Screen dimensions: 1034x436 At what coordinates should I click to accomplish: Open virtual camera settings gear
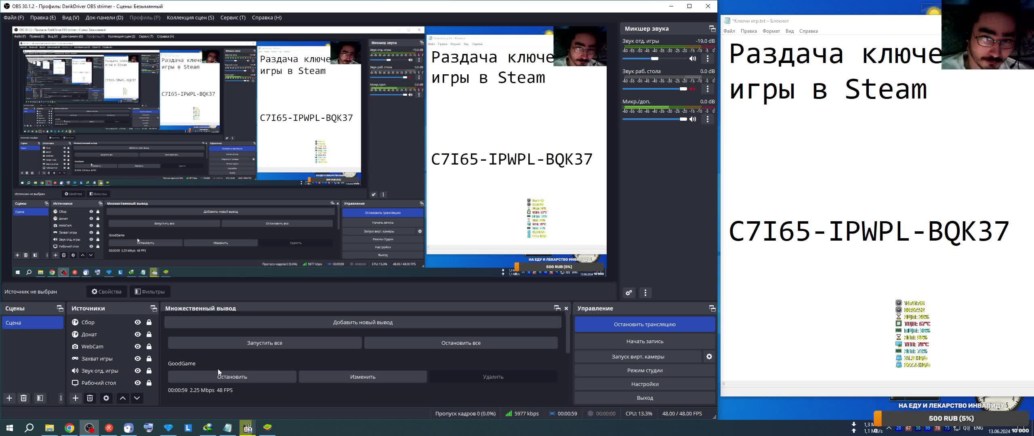point(709,356)
